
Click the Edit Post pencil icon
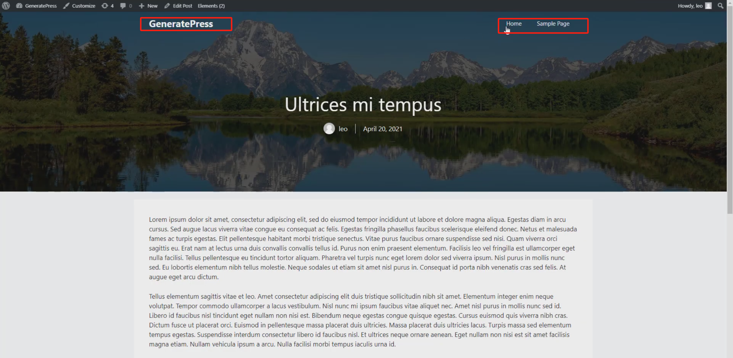tap(167, 6)
